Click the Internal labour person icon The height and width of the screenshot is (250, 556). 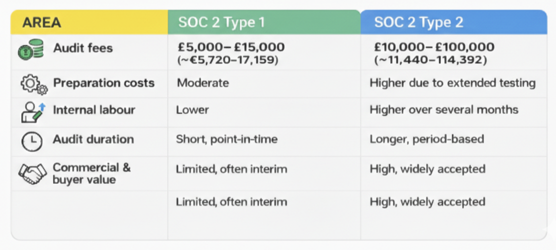pyautogui.click(x=32, y=111)
